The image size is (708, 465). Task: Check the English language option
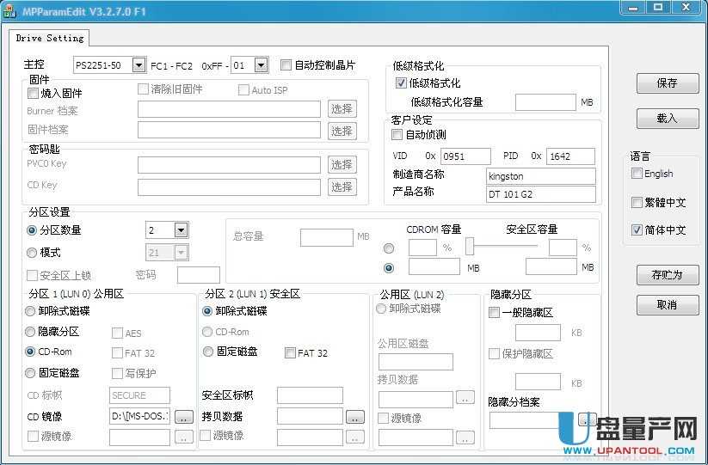pyautogui.click(x=637, y=174)
